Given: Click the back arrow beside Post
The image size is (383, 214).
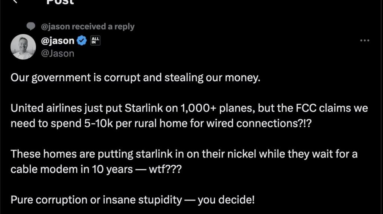Looking at the screenshot, I should click(14, 1).
